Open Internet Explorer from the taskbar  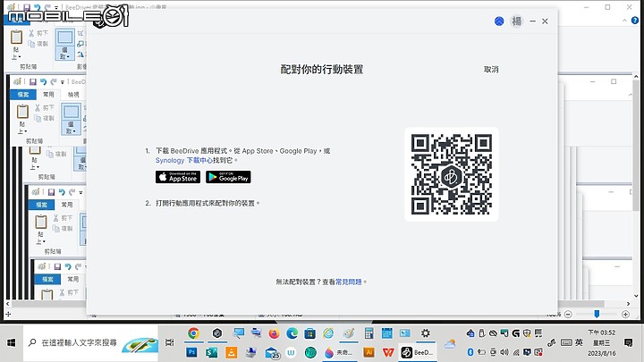pos(328,333)
